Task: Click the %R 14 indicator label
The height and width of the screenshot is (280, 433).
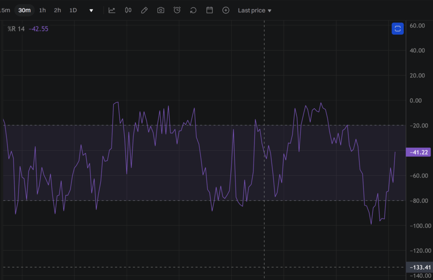Action: 16,29
